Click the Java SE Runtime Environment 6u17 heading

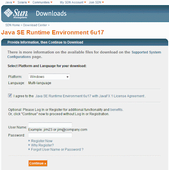click(53, 32)
